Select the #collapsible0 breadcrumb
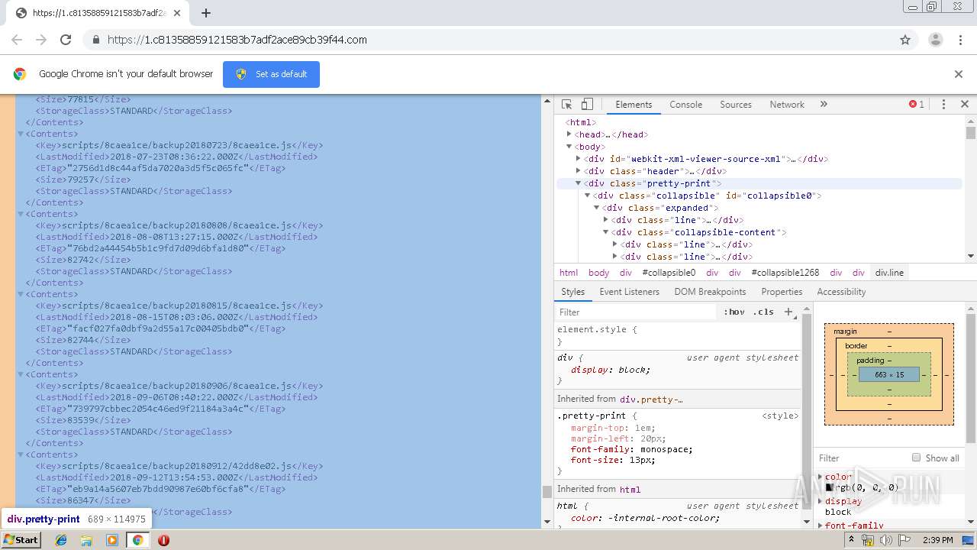The width and height of the screenshot is (977, 550). (669, 273)
